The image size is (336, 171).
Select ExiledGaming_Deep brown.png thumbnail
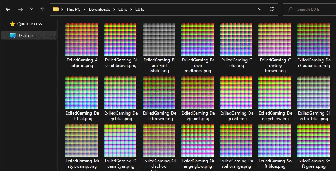(159, 93)
